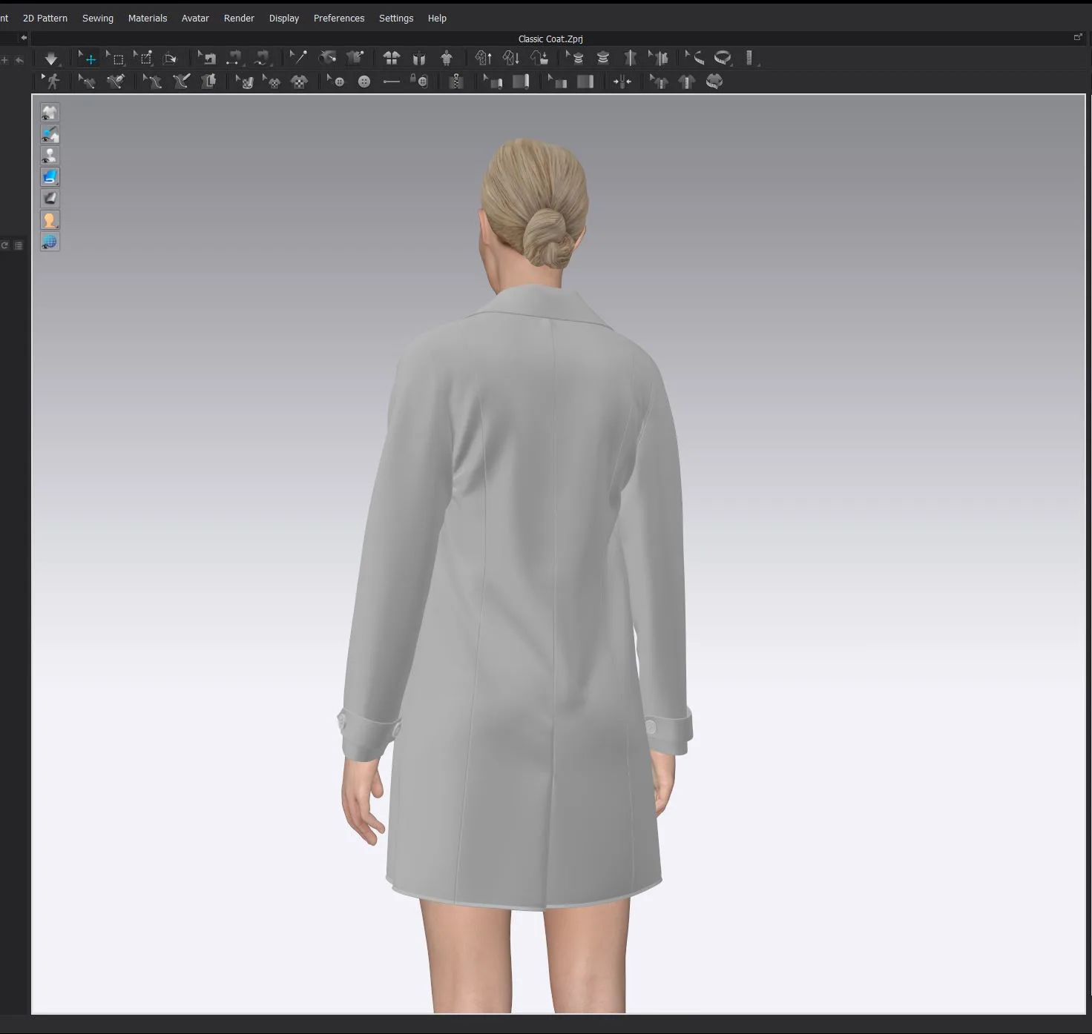Click the Edit Garment Measure shirt icon
Image resolution: width=1092 pixels, height=1034 pixels.
pos(659,82)
